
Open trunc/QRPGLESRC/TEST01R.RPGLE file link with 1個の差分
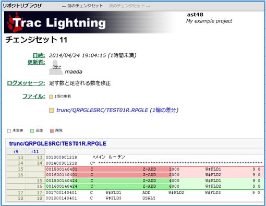(x=117, y=110)
